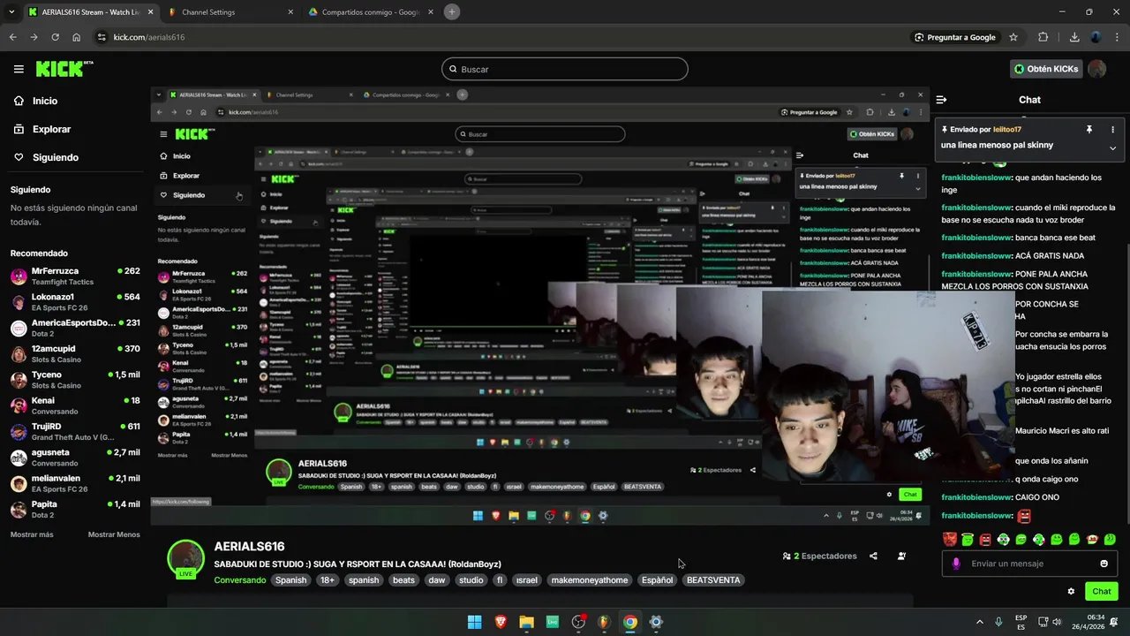Open browser downloads
This screenshot has height=636, width=1130.
tap(1074, 37)
